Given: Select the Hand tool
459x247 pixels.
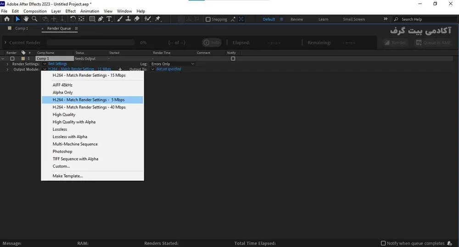Looking at the screenshot, I should [x=26, y=19].
